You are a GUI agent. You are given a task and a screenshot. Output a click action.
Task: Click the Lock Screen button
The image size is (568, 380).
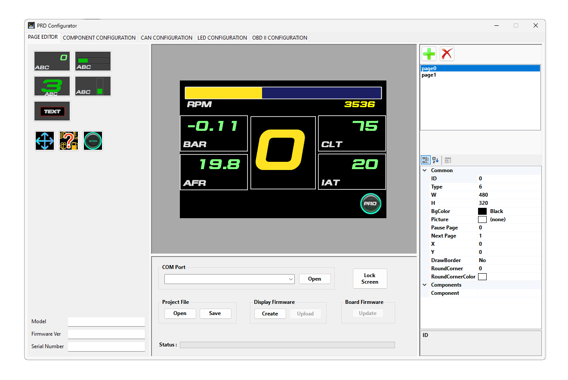click(x=370, y=278)
